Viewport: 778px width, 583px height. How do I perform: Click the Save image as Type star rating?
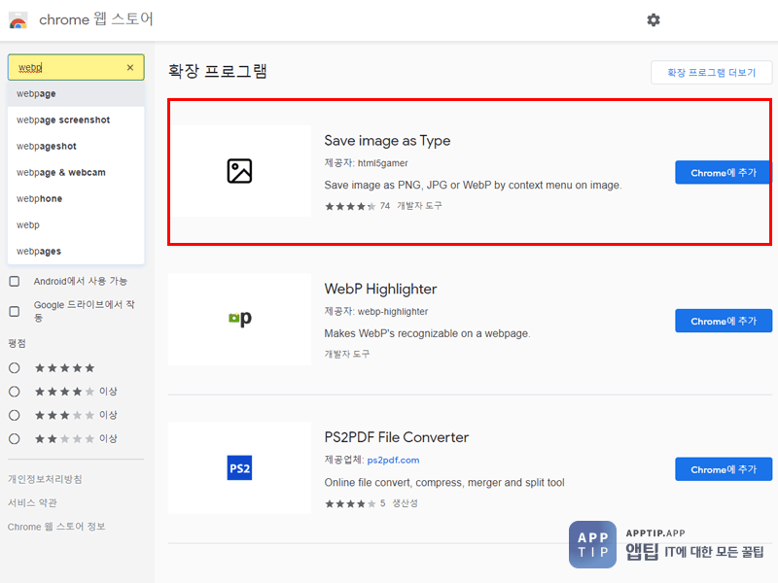point(350,206)
